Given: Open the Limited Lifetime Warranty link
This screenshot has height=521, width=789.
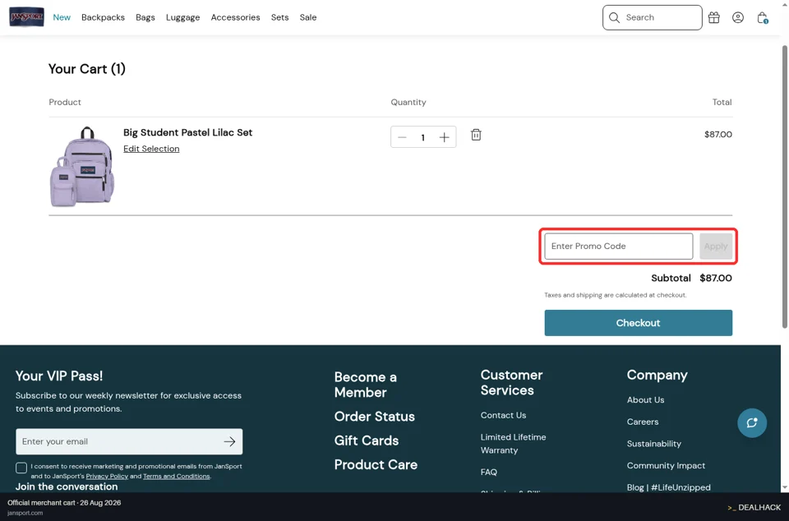Looking at the screenshot, I should 513,444.
